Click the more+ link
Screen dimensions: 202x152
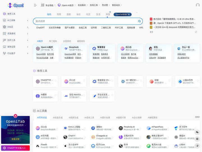pyautogui.click(x=197, y=117)
